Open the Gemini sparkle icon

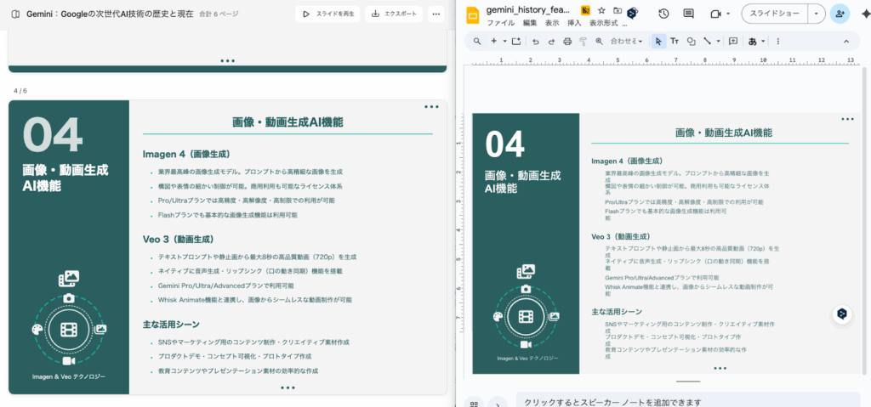(866, 14)
